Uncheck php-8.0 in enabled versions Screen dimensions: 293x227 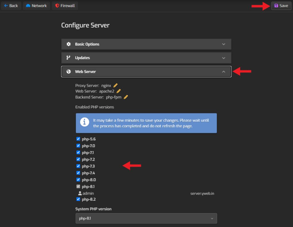click(x=78, y=179)
